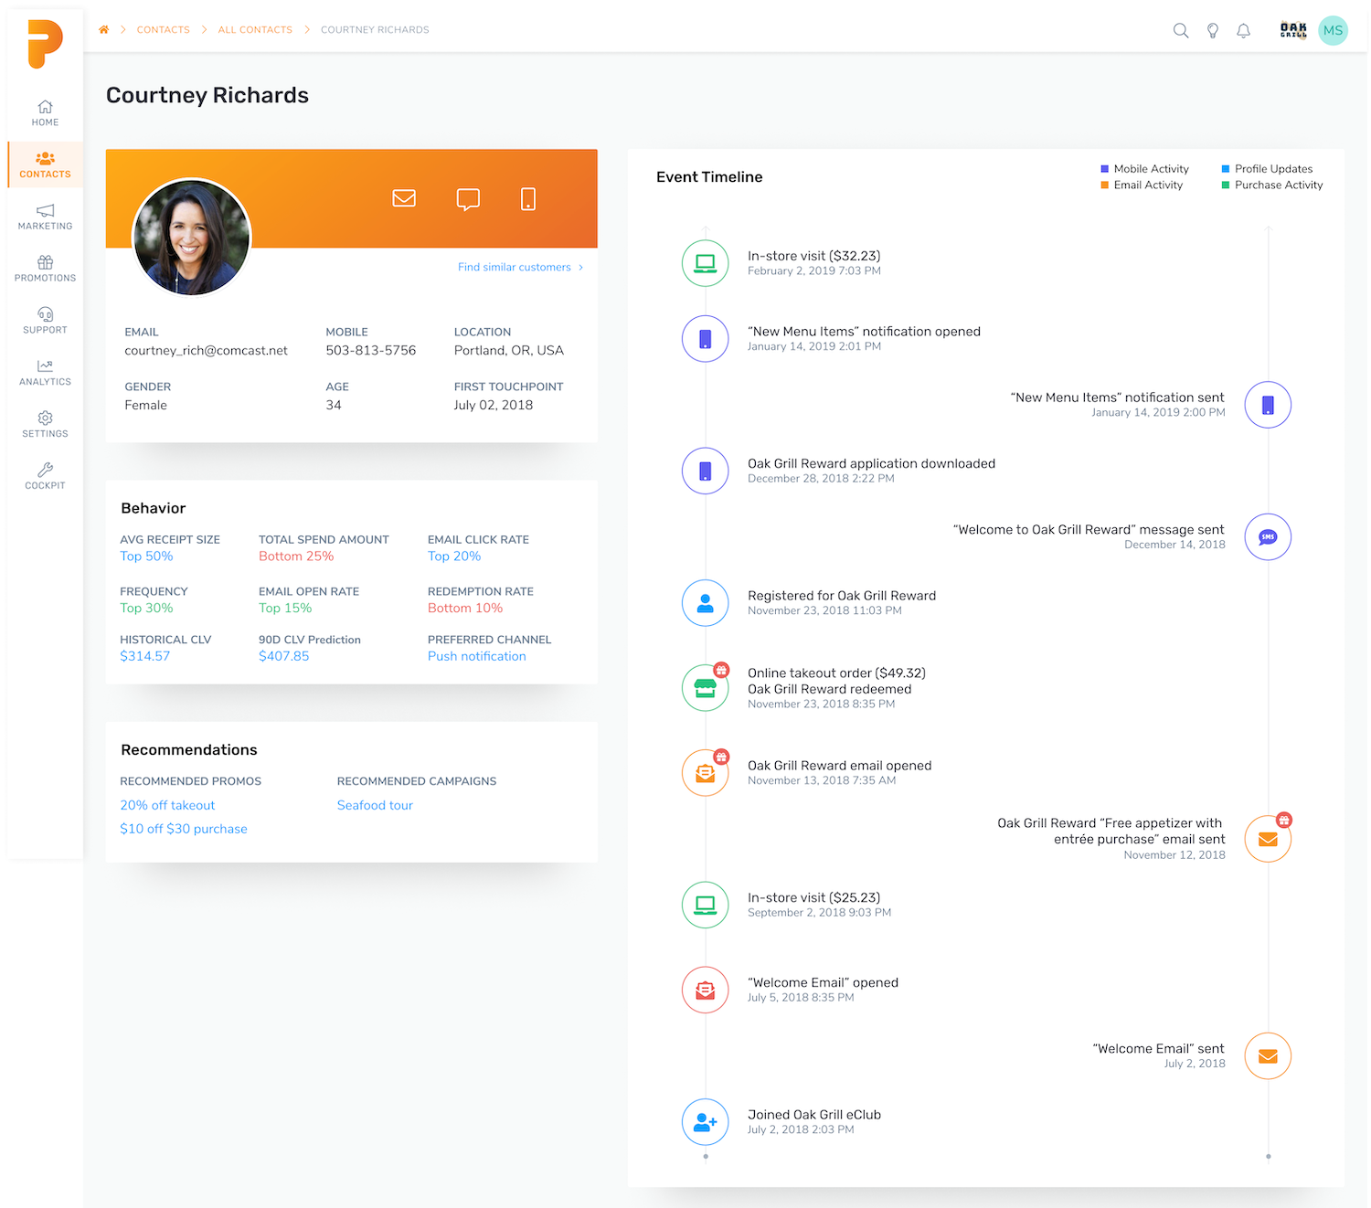Click the Welcome to Oak Grill Reward SMS icon
The image size is (1371, 1208).
(1269, 537)
